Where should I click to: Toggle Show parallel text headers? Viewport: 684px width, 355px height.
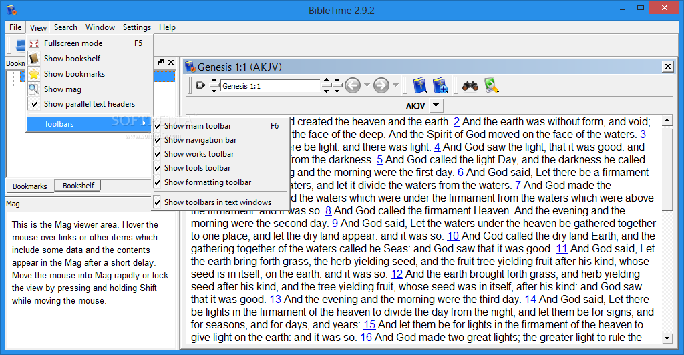click(x=90, y=104)
